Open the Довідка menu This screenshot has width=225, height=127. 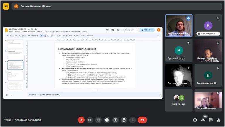[84, 31]
